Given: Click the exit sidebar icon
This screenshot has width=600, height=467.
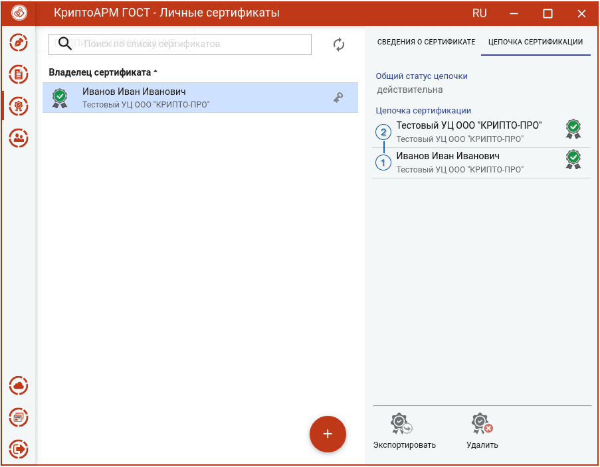Looking at the screenshot, I should (x=19, y=448).
